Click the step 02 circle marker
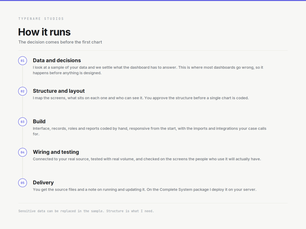 tap(22, 91)
